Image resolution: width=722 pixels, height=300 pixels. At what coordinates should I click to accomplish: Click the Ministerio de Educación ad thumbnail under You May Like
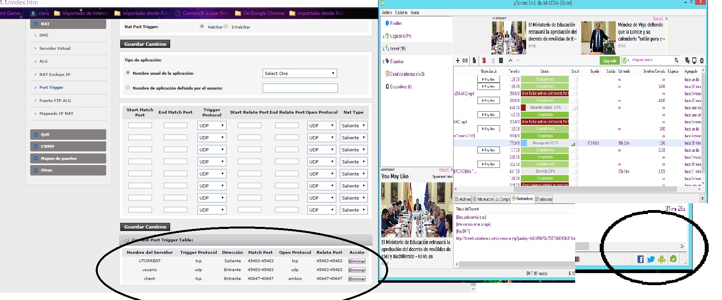coord(417,210)
